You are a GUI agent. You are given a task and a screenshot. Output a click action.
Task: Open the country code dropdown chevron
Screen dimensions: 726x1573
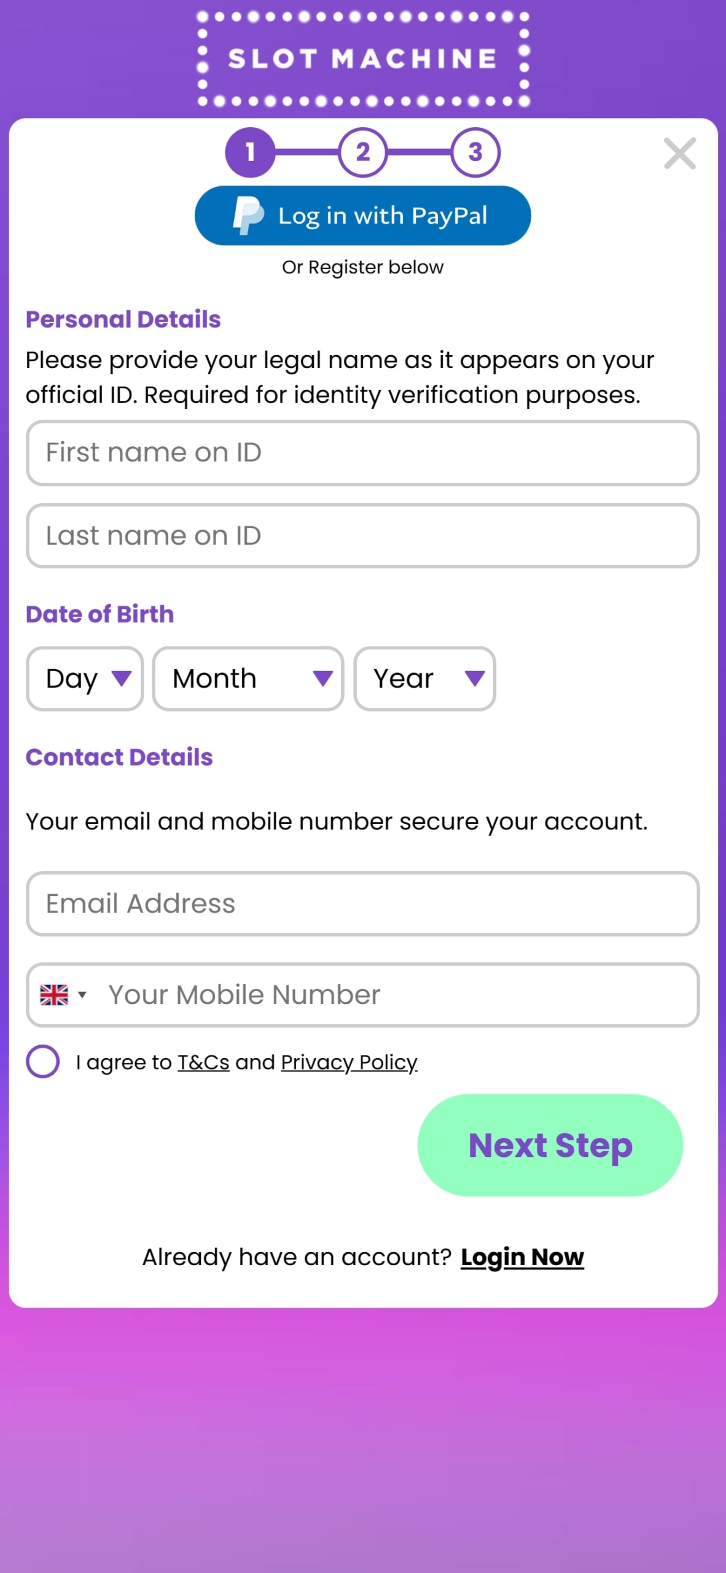tap(83, 994)
